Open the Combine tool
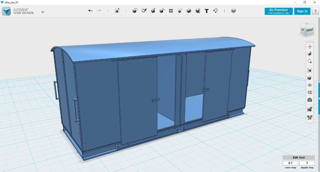 (189, 11)
